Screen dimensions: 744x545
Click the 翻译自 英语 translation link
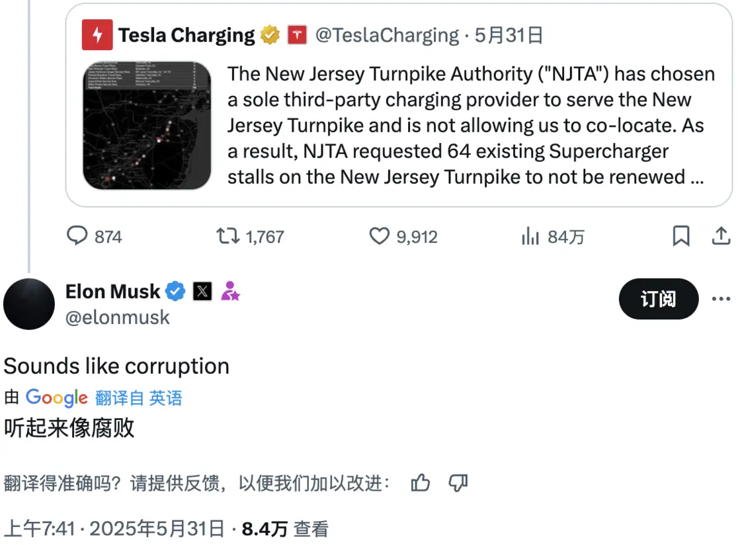tap(138, 398)
